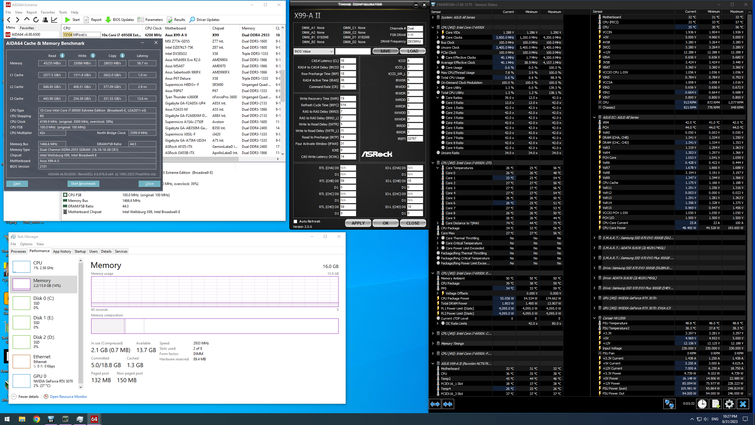Click the AIDA64 graph icon in toolbar
The width and height of the screenshot is (755, 425).
(54, 20)
